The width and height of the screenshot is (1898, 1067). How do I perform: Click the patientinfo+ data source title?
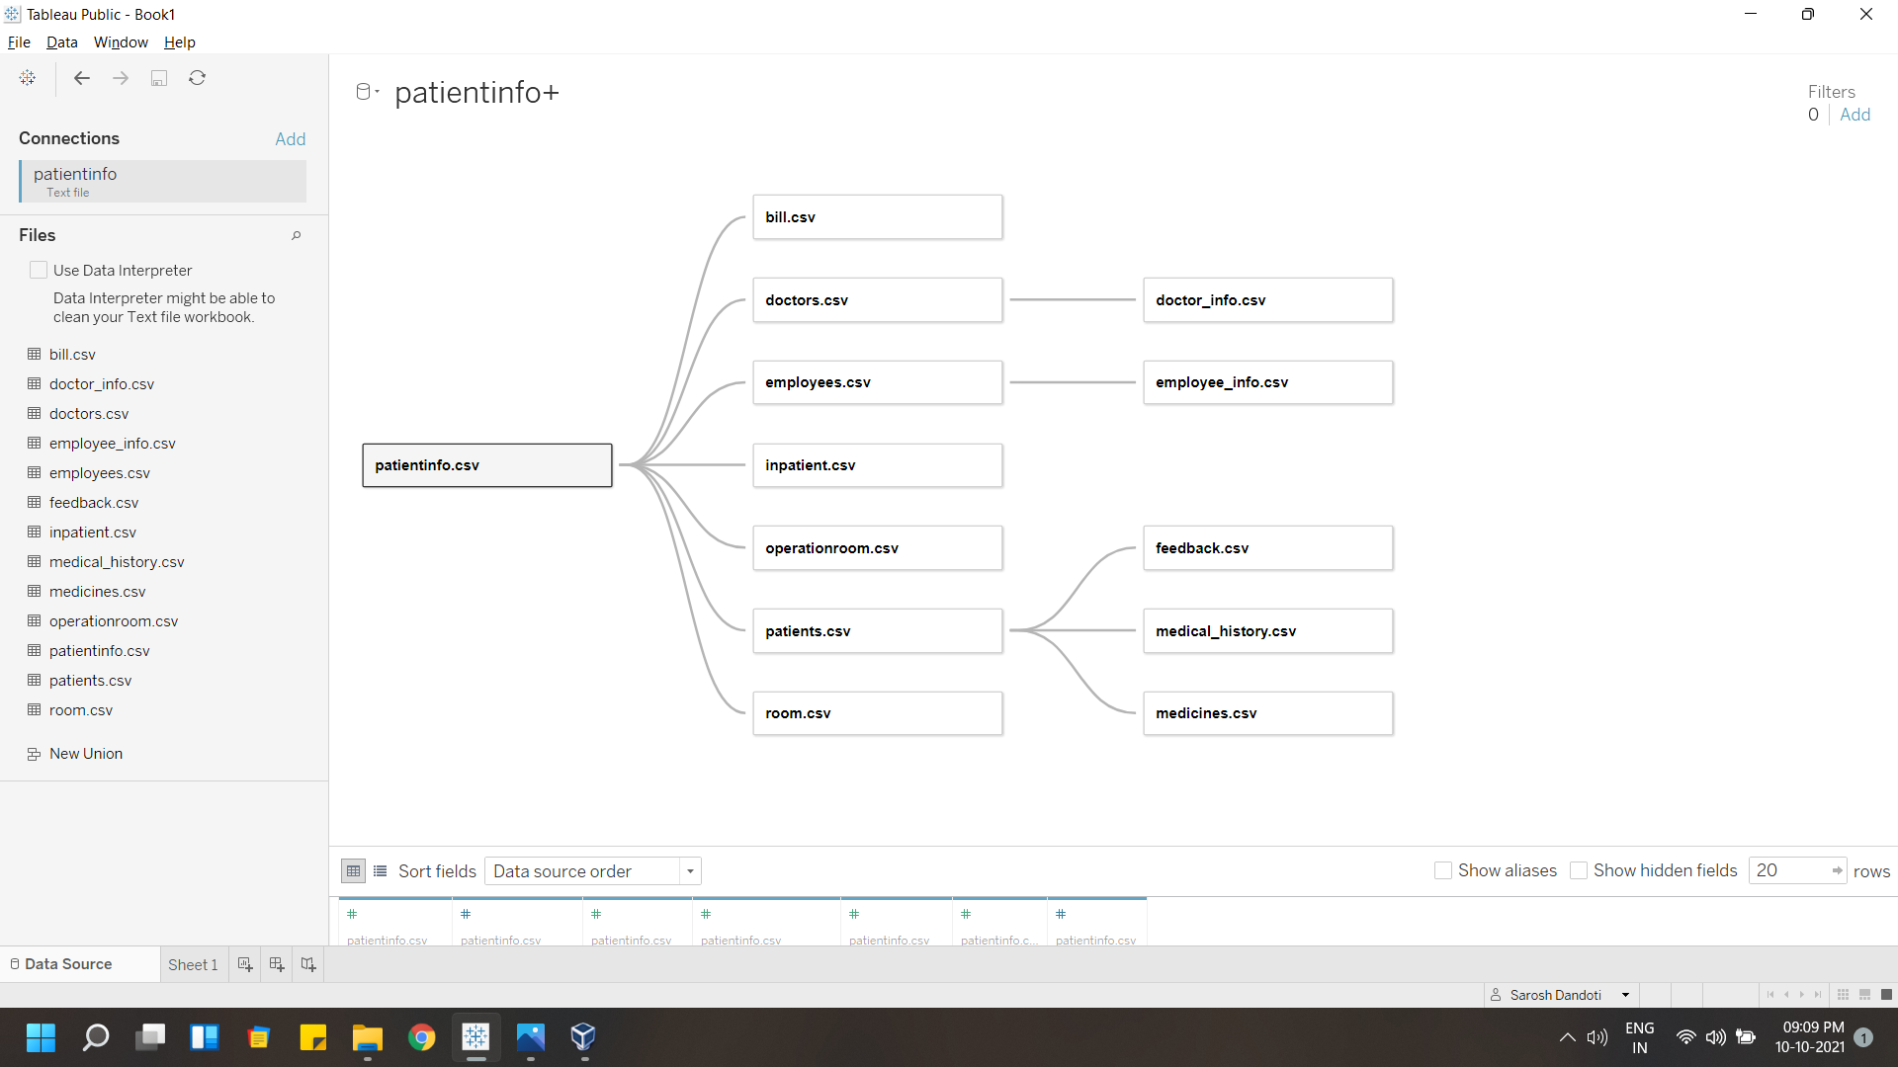[477, 92]
